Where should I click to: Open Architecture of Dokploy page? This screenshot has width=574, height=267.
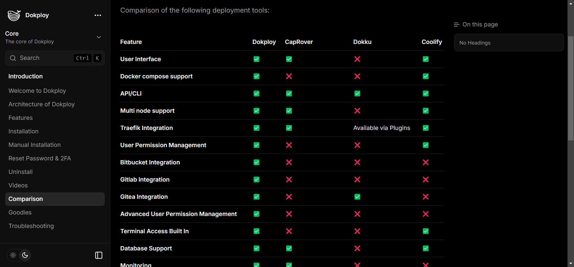(x=42, y=104)
